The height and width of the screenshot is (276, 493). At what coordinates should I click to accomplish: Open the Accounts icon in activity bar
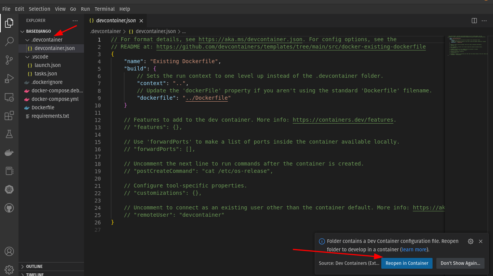click(9, 251)
